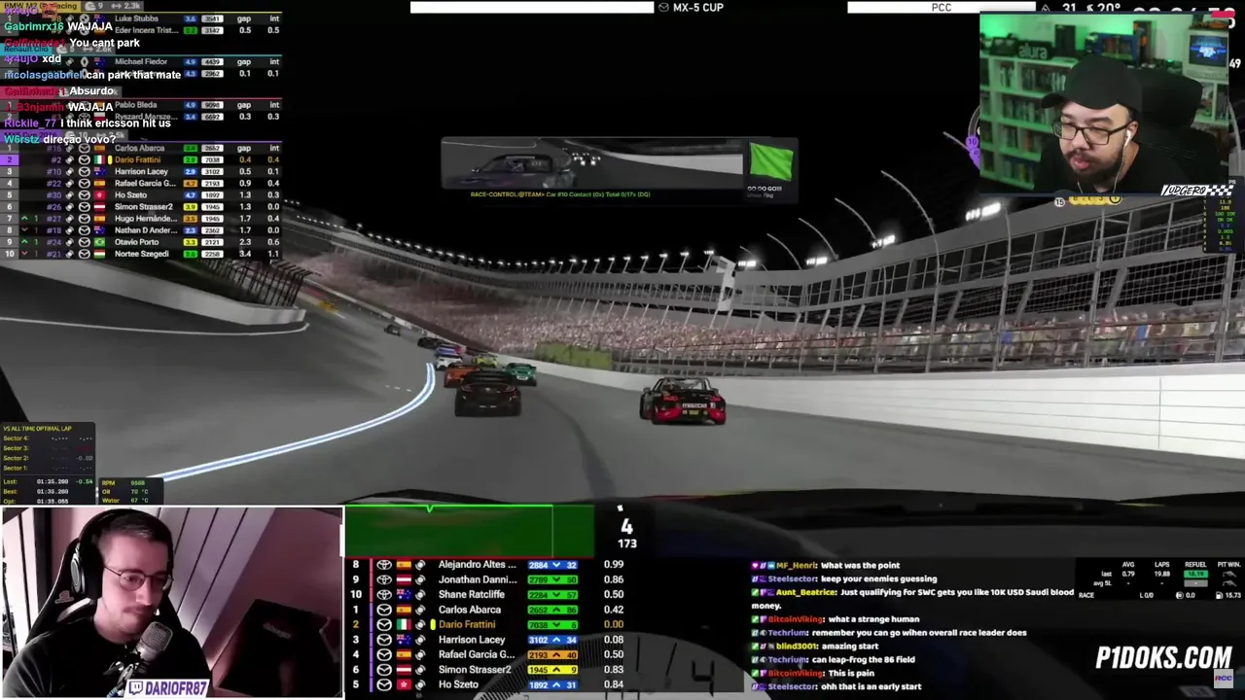Select Spanish flag beside Alejandro Altes

coord(403,565)
